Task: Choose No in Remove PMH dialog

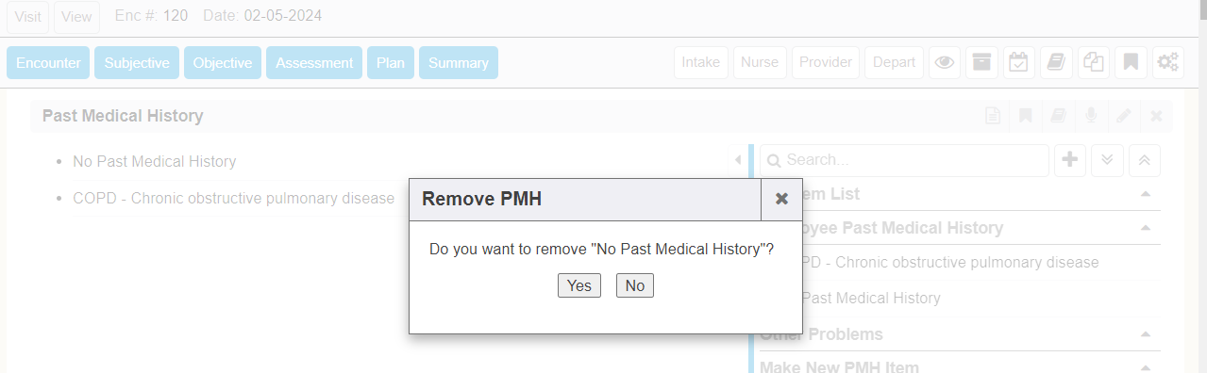Action: 635,285
